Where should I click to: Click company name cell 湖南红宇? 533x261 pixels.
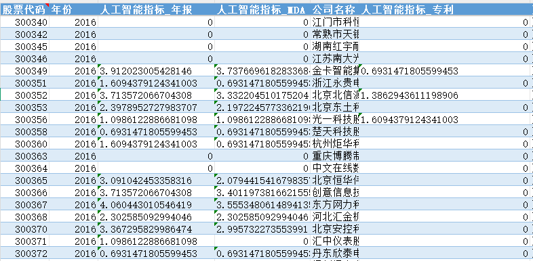(334, 47)
